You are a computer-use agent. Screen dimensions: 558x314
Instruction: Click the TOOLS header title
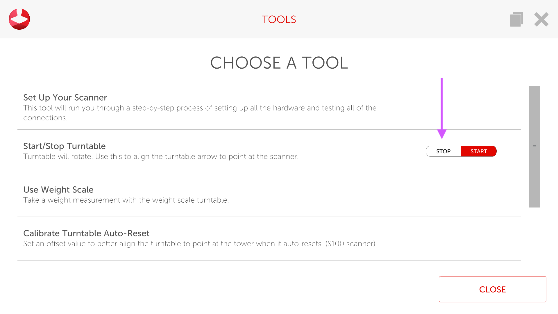coord(279,19)
